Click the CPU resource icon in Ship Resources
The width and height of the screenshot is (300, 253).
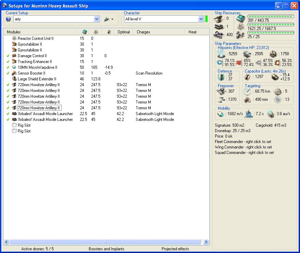(240, 19)
